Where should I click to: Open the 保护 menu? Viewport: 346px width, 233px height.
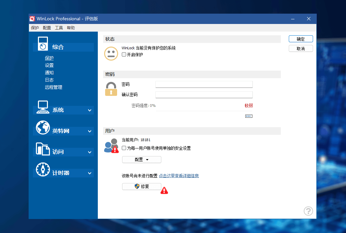tap(35, 28)
